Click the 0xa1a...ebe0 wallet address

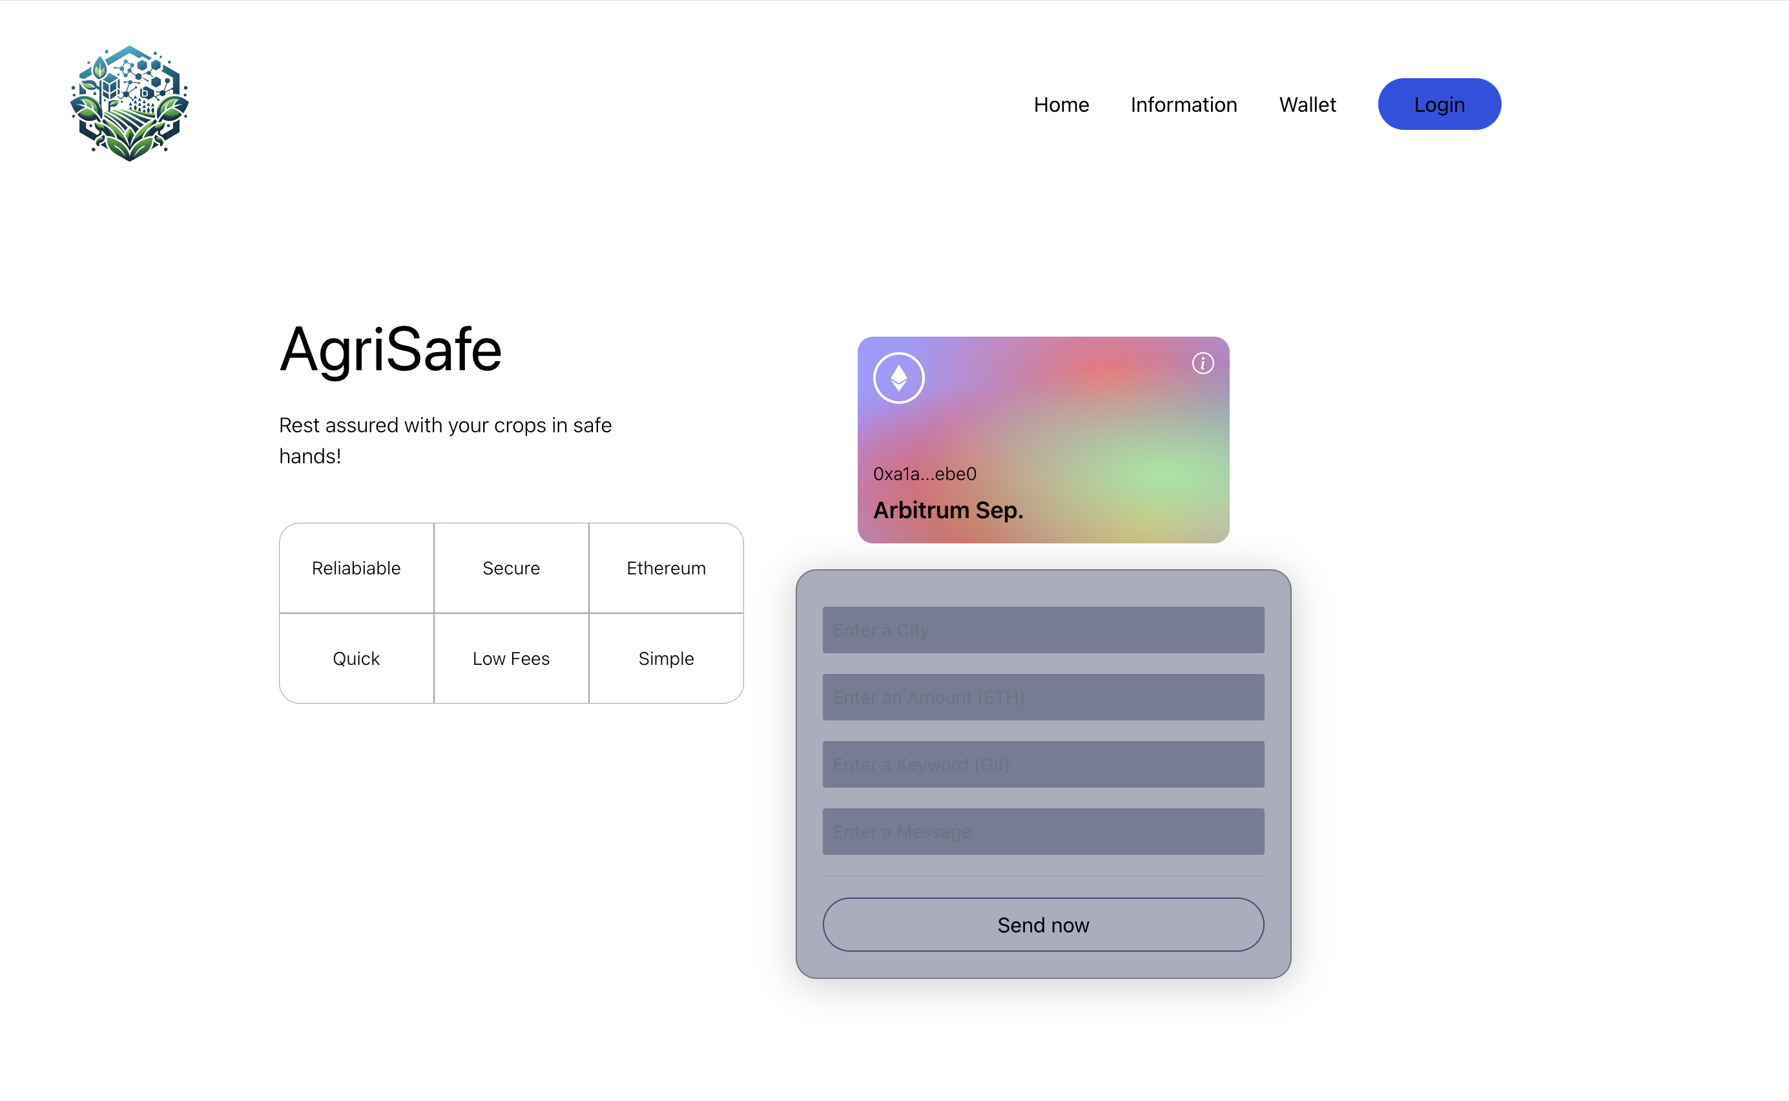tap(924, 474)
